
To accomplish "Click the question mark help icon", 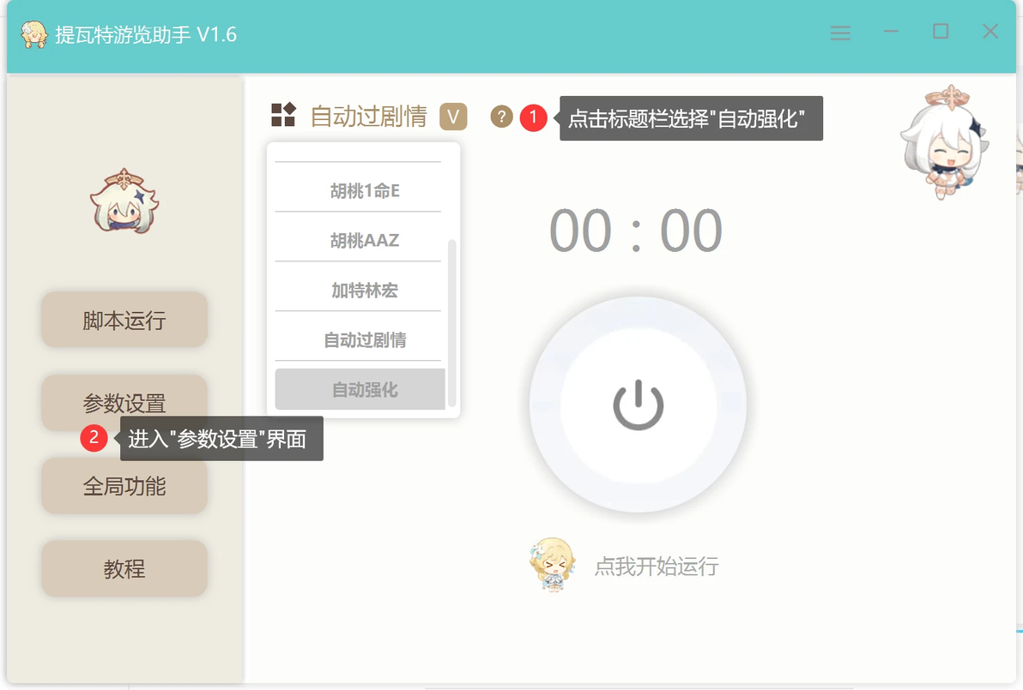I will tap(501, 117).
